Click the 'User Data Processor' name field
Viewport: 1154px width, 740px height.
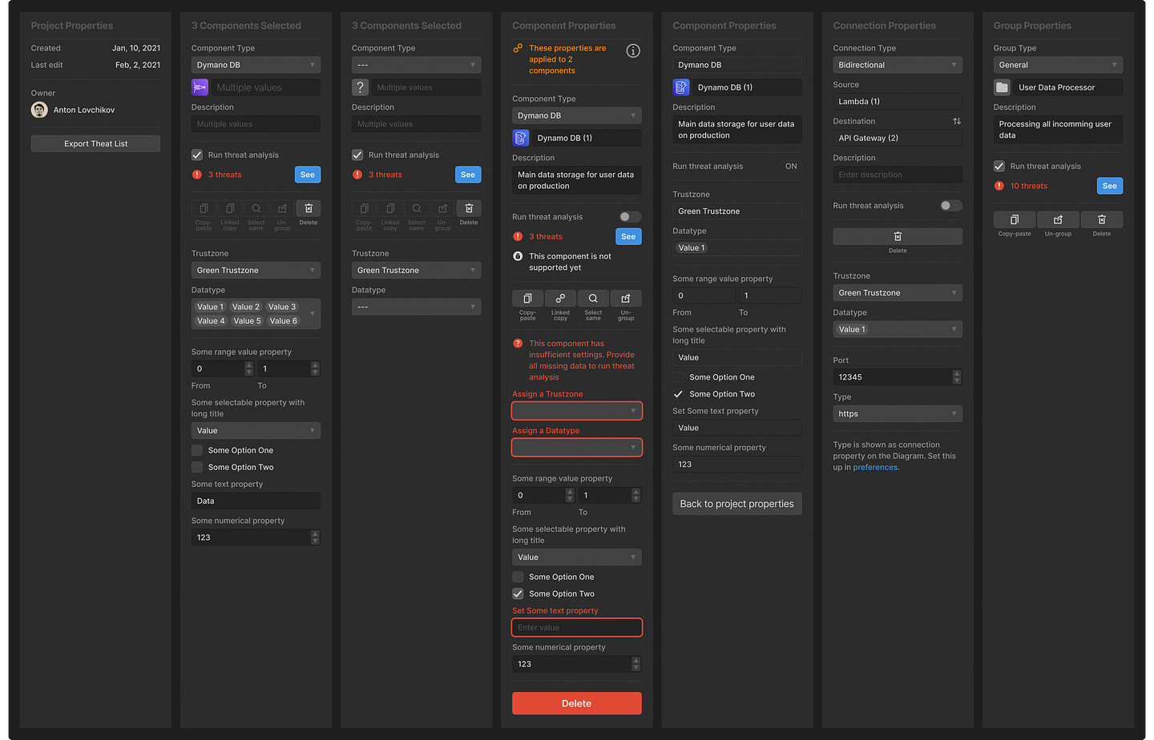[x=1068, y=87]
